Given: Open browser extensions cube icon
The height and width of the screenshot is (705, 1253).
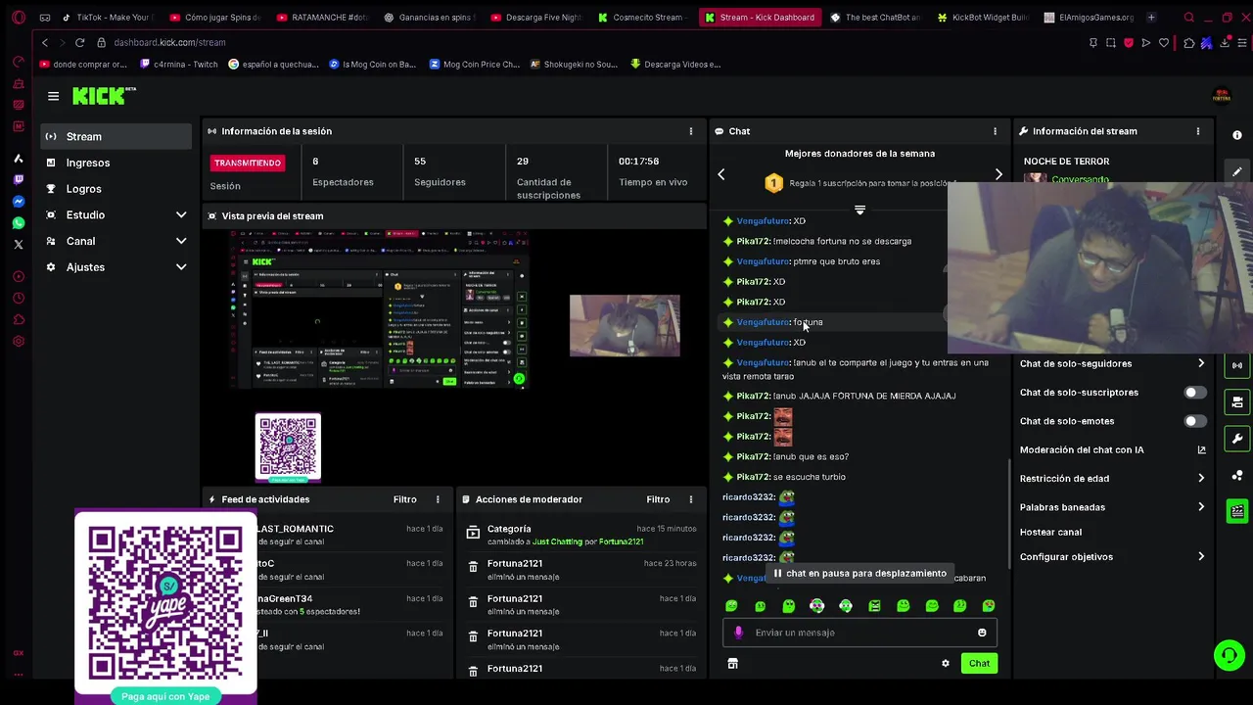Looking at the screenshot, I should tap(1188, 42).
